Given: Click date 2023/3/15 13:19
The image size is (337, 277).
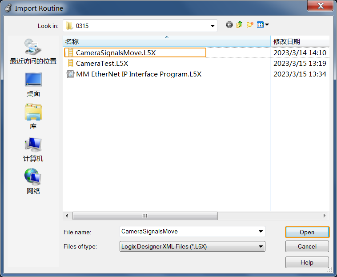Looking at the screenshot, I should point(300,64).
